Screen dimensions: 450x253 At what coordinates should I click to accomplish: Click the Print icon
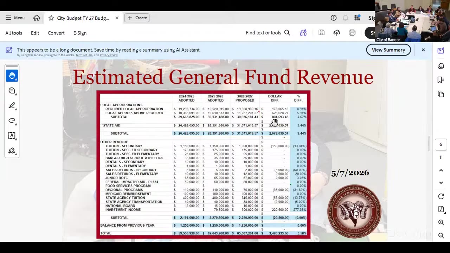tap(352, 33)
